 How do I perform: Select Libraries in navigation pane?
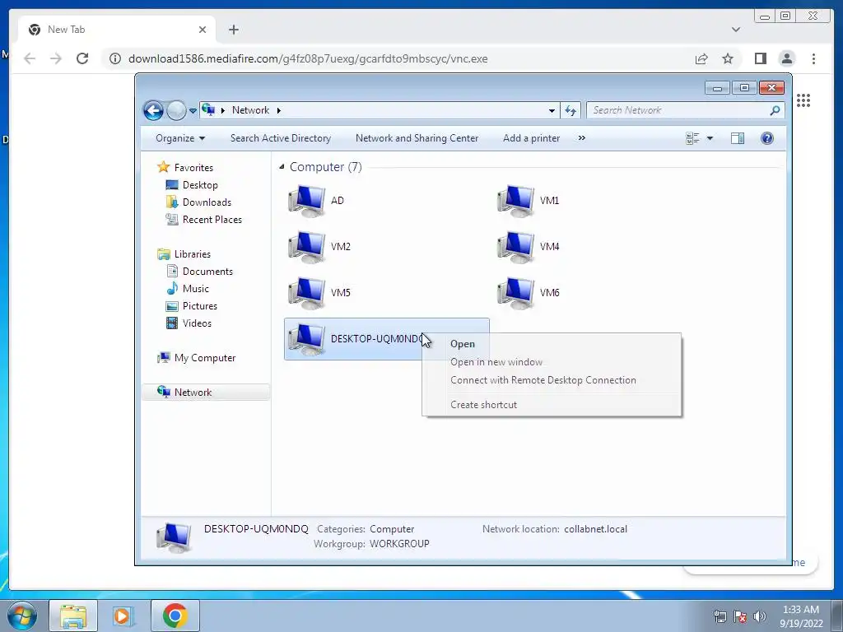coord(184,254)
